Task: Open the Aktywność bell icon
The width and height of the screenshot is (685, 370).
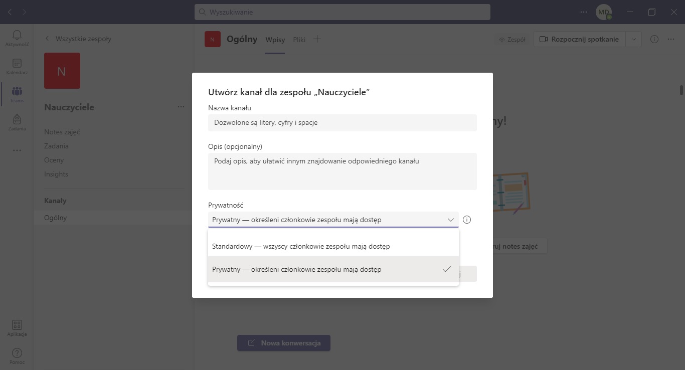Action: coord(17,37)
